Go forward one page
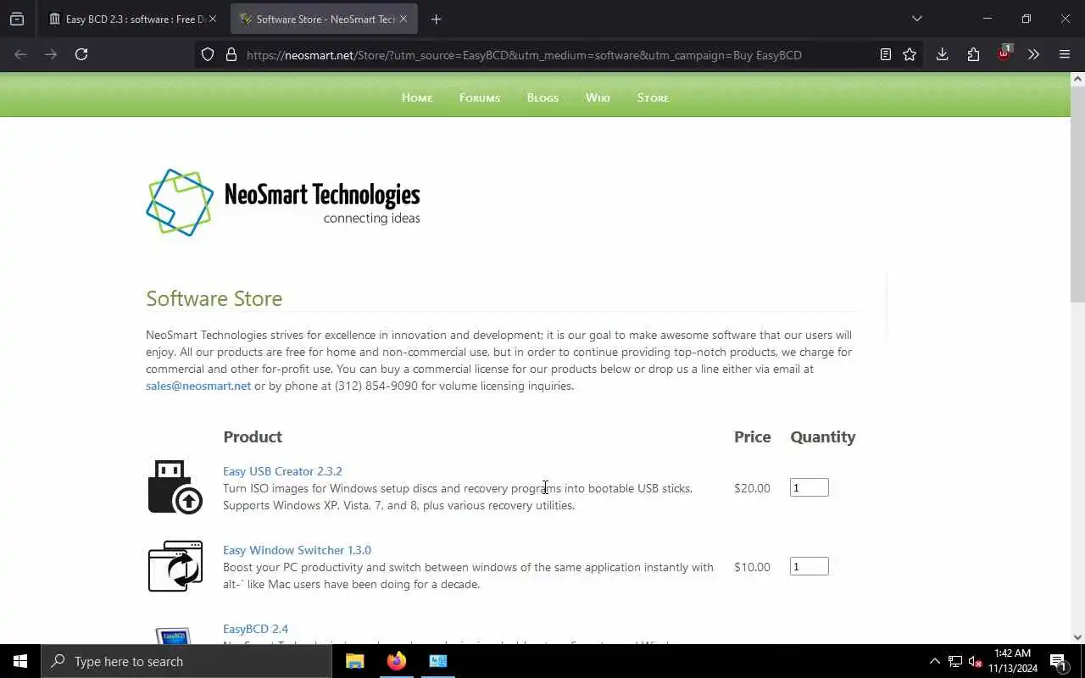1085x678 pixels. click(51, 54)
